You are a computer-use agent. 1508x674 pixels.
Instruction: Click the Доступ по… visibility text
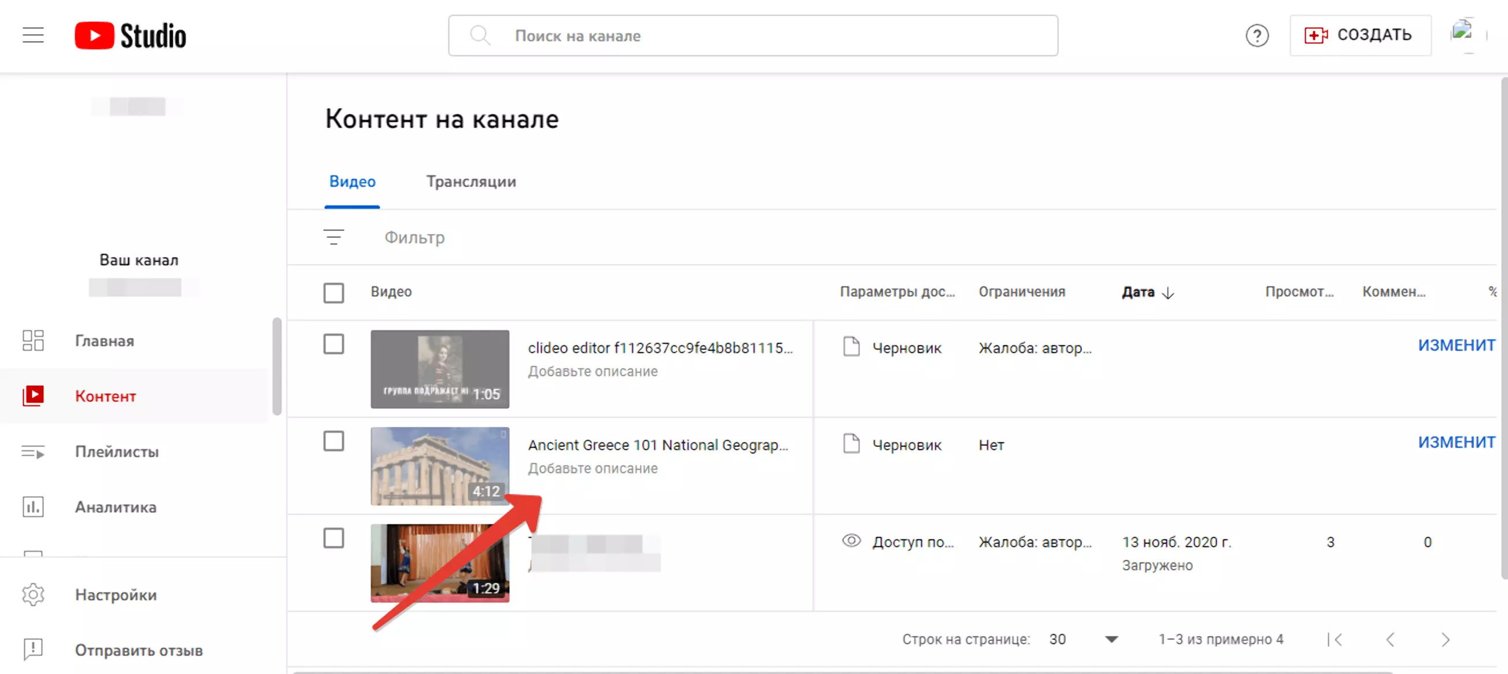click(x=913, y=542)
